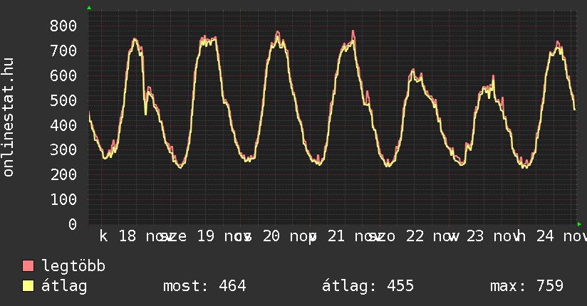Screen dimensions: 587x306
Task: Click the green arrow atop the y-axis
Action: point(89,8)
